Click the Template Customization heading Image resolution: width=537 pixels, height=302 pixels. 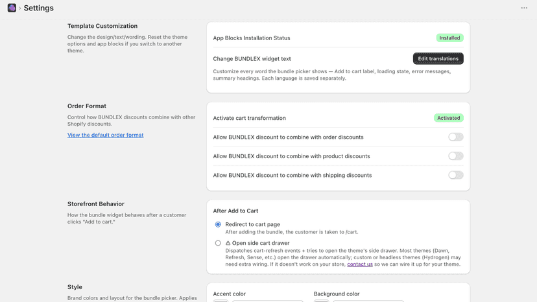tap(102, 26)
